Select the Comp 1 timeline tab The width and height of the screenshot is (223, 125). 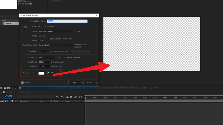9,92
